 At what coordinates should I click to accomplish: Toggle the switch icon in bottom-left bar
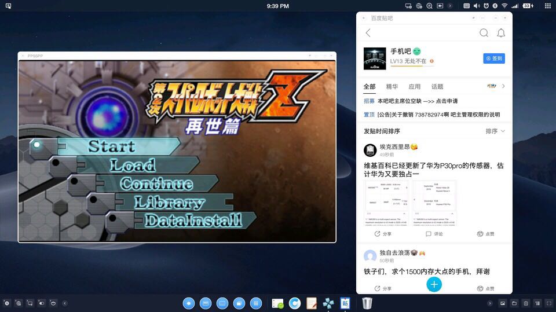click(x=42, y=303)
